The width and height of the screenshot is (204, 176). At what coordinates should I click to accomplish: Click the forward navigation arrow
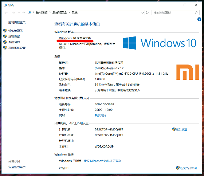pos(13,13)
